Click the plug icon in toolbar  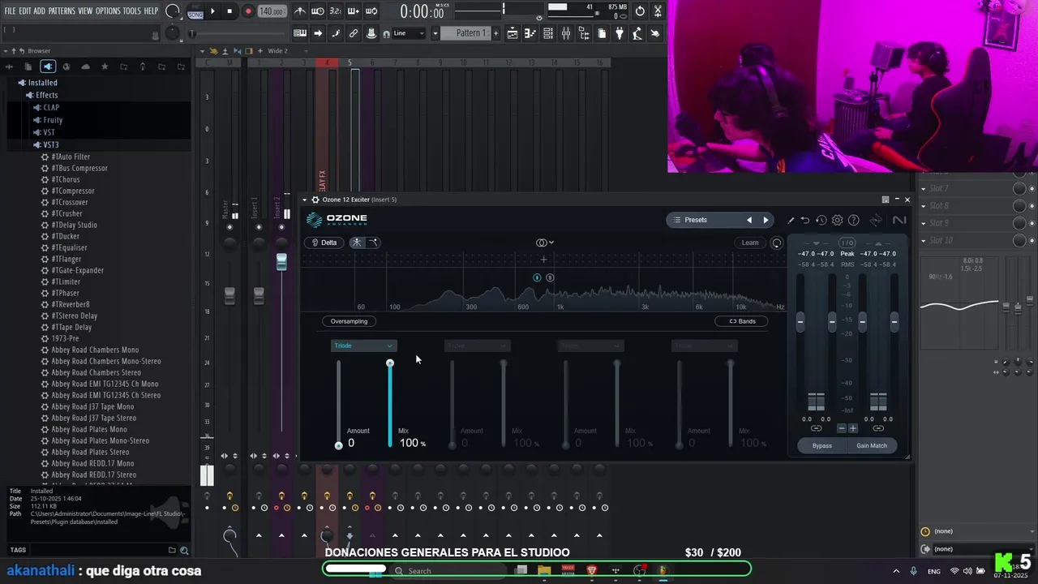coord(620,33)
